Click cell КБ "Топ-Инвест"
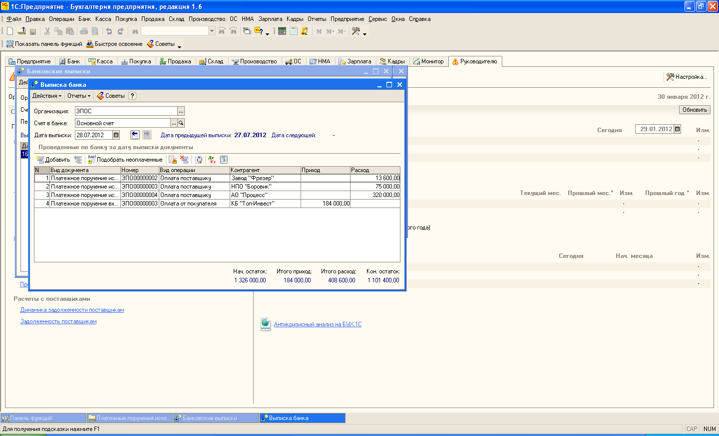The width and height of the screenshot is (719, 436). pyautogui.click(x=265, y=204)
